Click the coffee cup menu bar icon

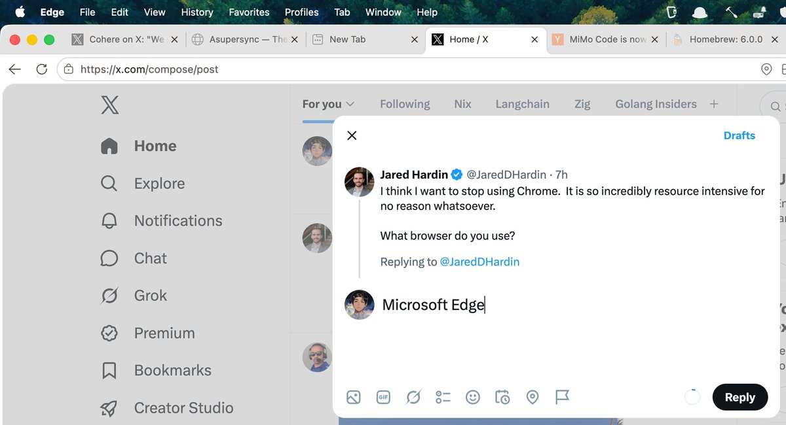click(x=671, y=12)
